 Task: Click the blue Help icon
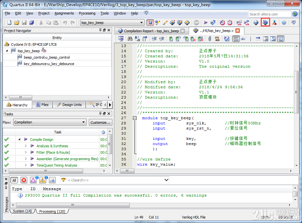284,23
